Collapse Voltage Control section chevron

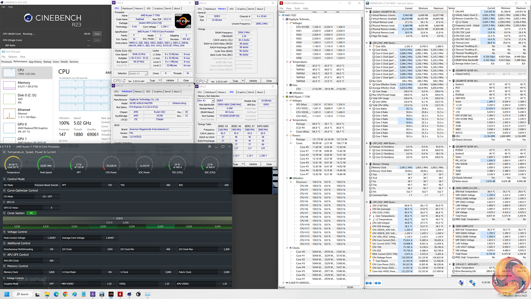[x=4, y=232]
